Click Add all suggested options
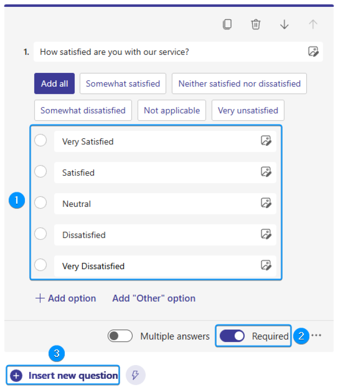Screen dimensions: 338x390 coord(54,83)
